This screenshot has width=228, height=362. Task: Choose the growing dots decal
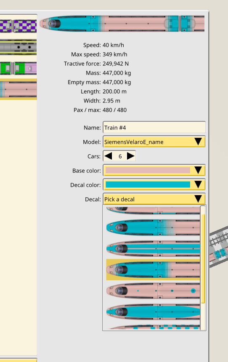coord(153,291)
